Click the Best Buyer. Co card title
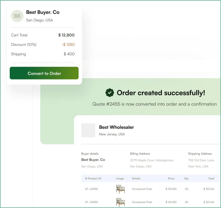221x208 pixels. click(x=43, y=12)
